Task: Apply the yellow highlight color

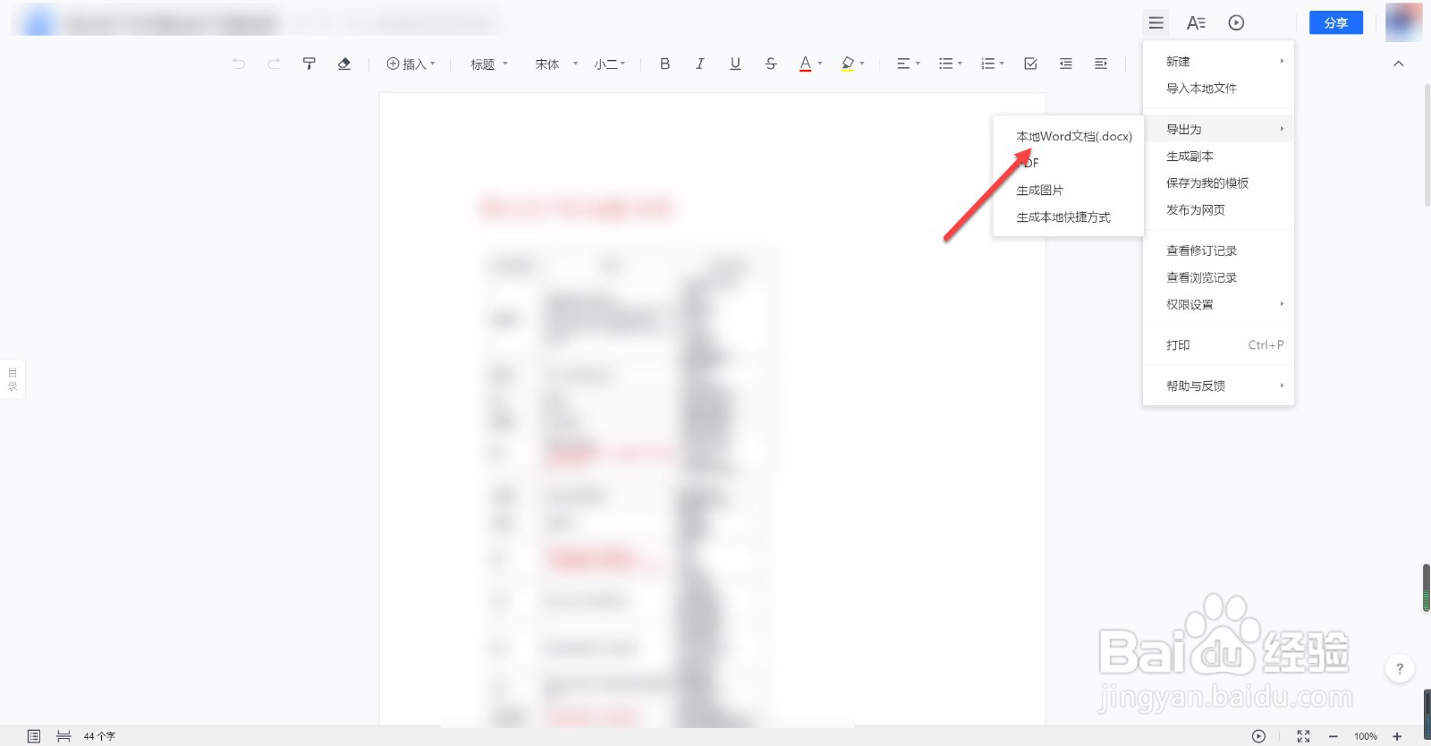Action: click(x=847, y=64)
